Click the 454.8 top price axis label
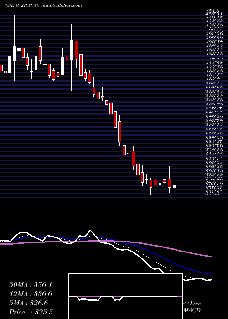This screenshot has height=319, width=228. 212,11
